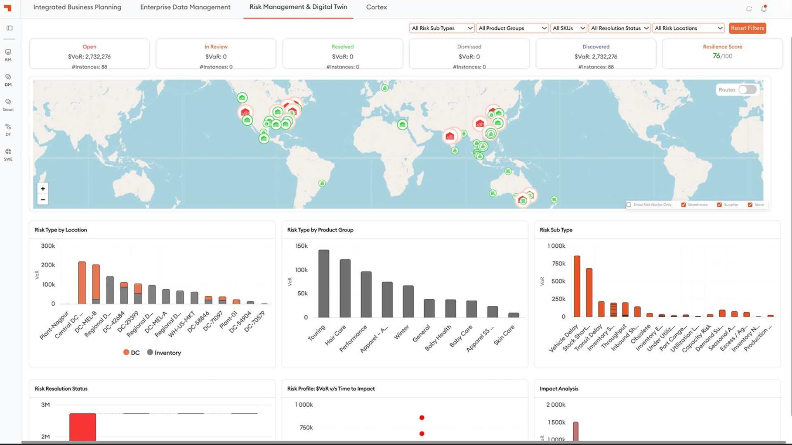Toggle the Routes switch on the map
The height and width of the screenshot is (445, 792).
747,90
